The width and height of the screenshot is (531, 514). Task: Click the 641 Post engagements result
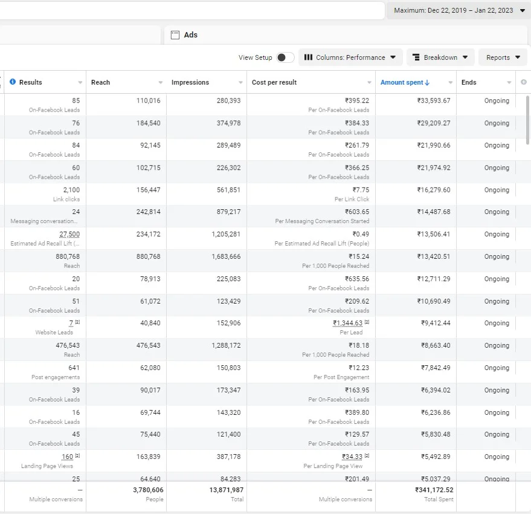coord(74,368)
